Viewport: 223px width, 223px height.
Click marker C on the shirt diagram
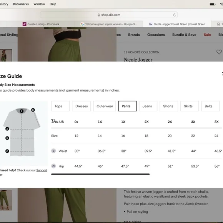coord(7,151)
